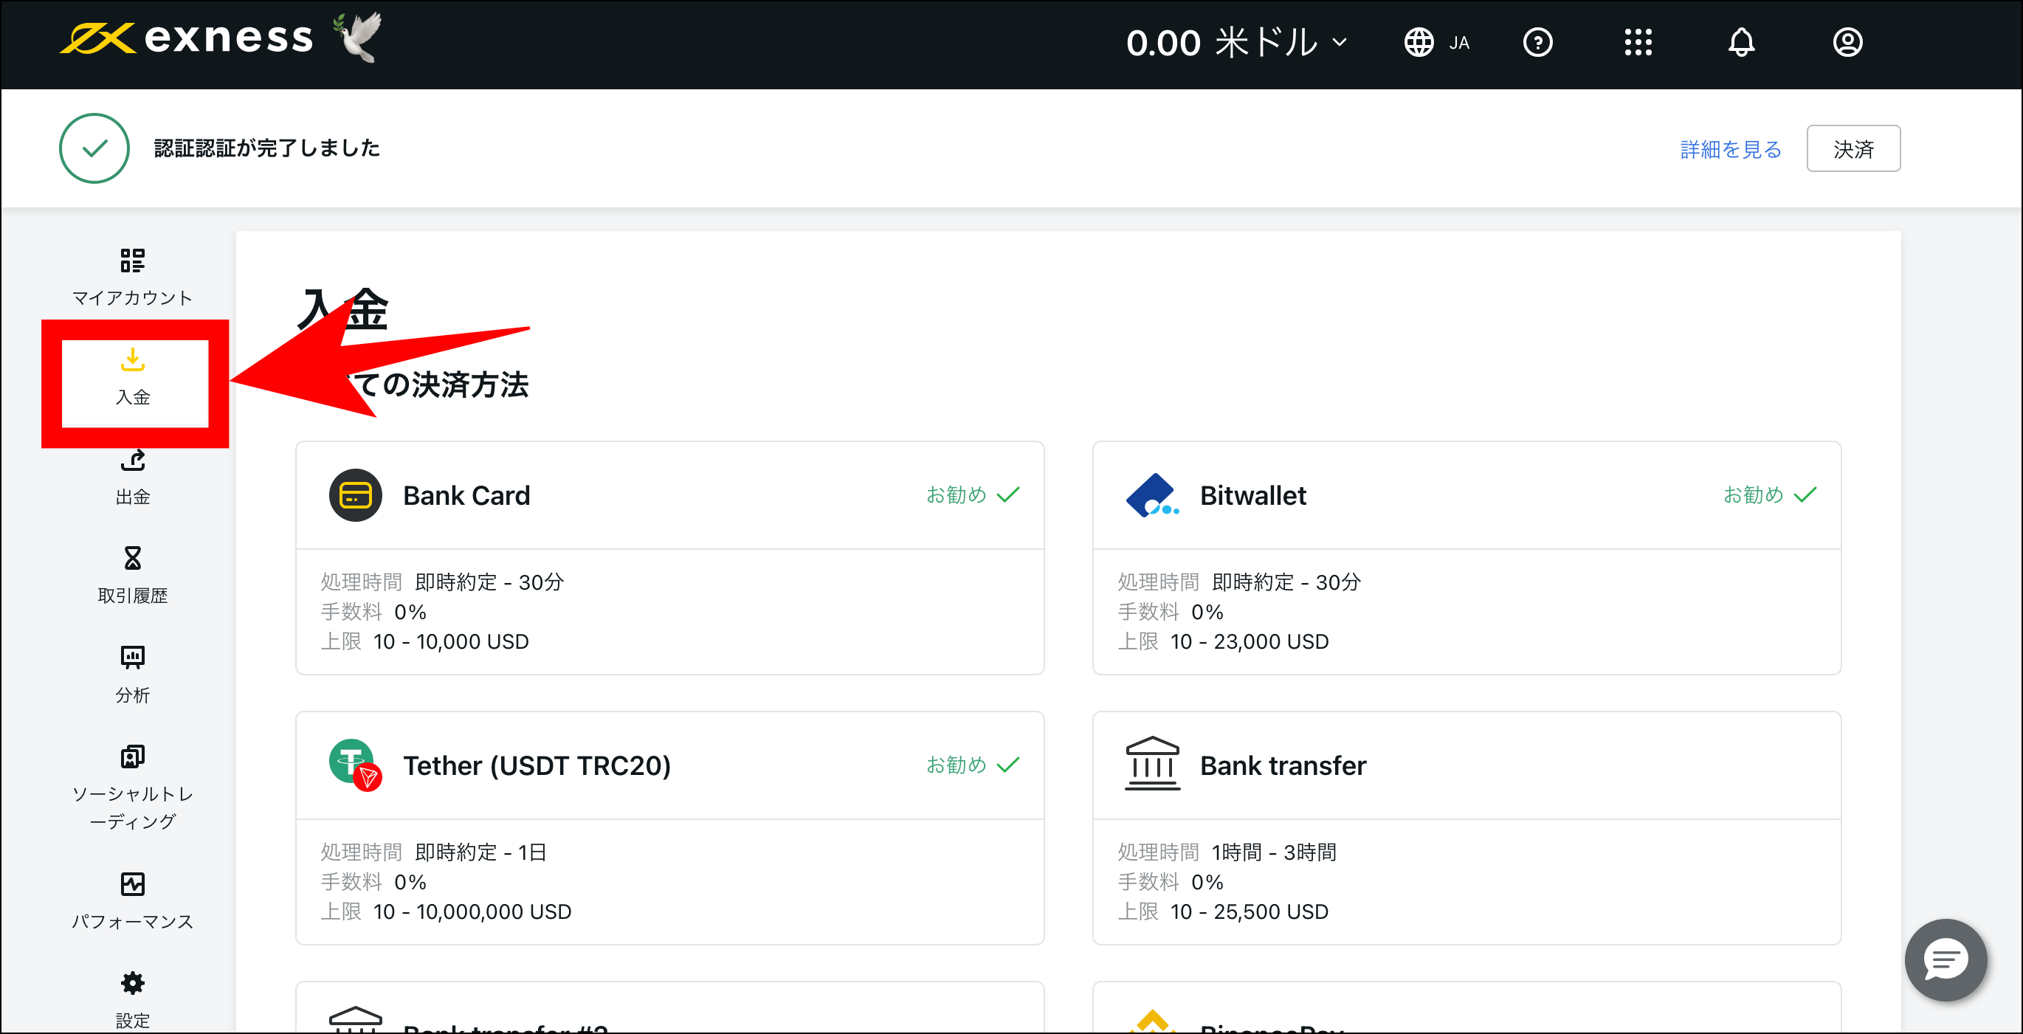
Task: Open 出金 withdrawal in sidebar
Action: click(x=132, y=476)
